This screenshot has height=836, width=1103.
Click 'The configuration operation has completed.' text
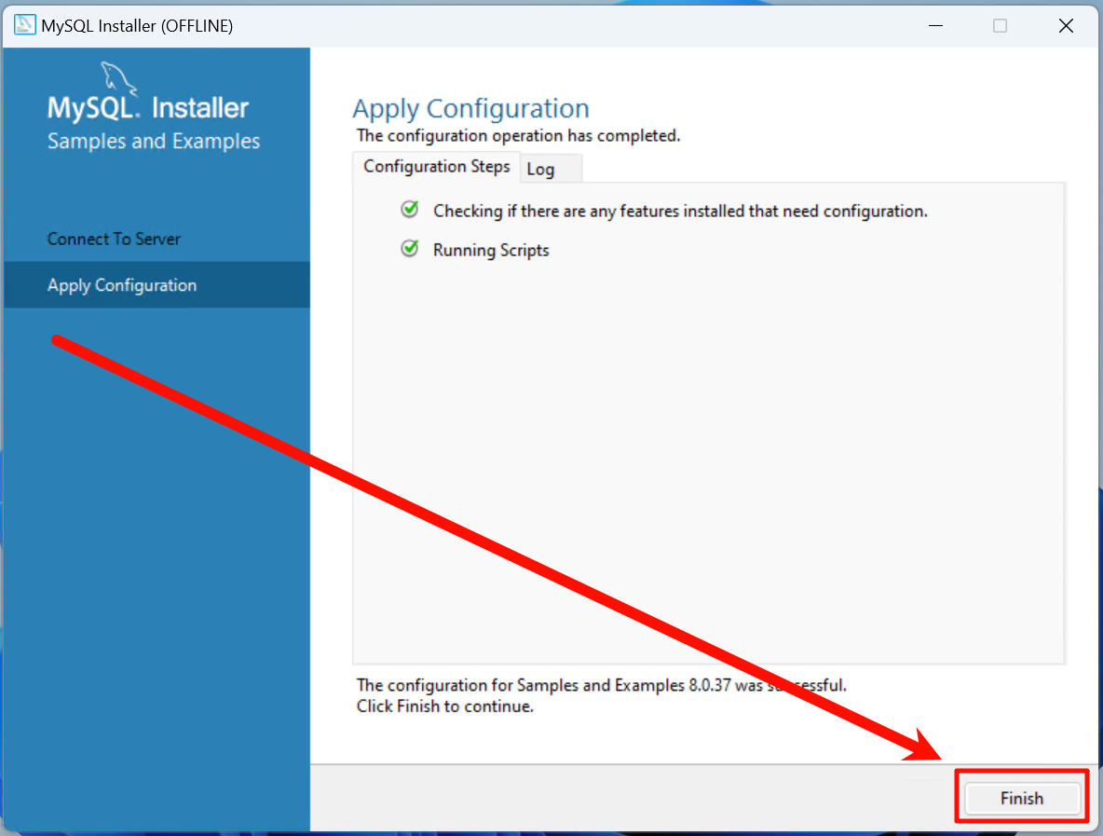pyautogui.click(x=519, y=136)
